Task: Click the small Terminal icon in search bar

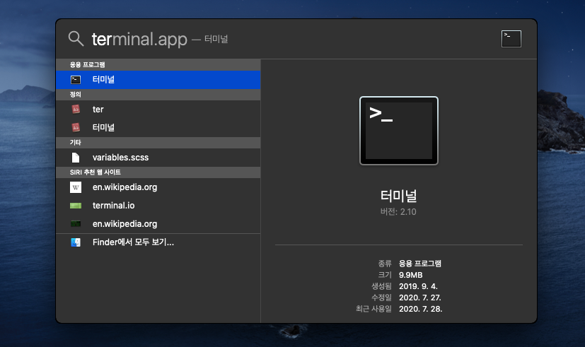Action: point(511,39)
